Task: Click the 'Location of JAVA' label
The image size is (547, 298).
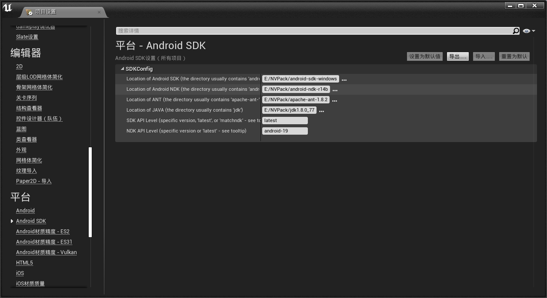Action: point(185,110)
